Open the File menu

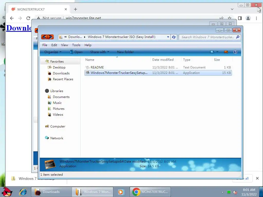coord(45,45)
